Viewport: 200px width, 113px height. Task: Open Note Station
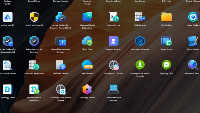tap(193, 41)
